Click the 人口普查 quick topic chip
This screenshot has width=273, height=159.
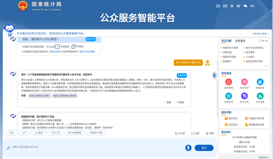click(x=39, y=133)
